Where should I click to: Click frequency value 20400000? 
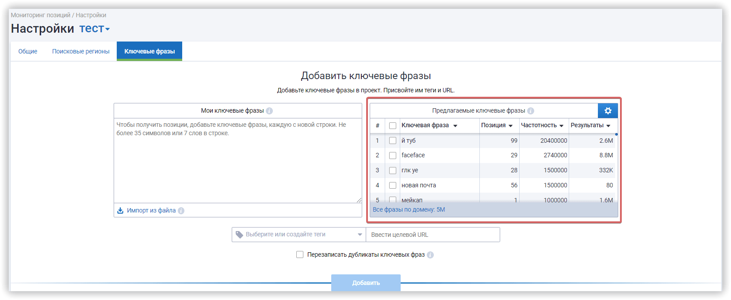point(554,141)
